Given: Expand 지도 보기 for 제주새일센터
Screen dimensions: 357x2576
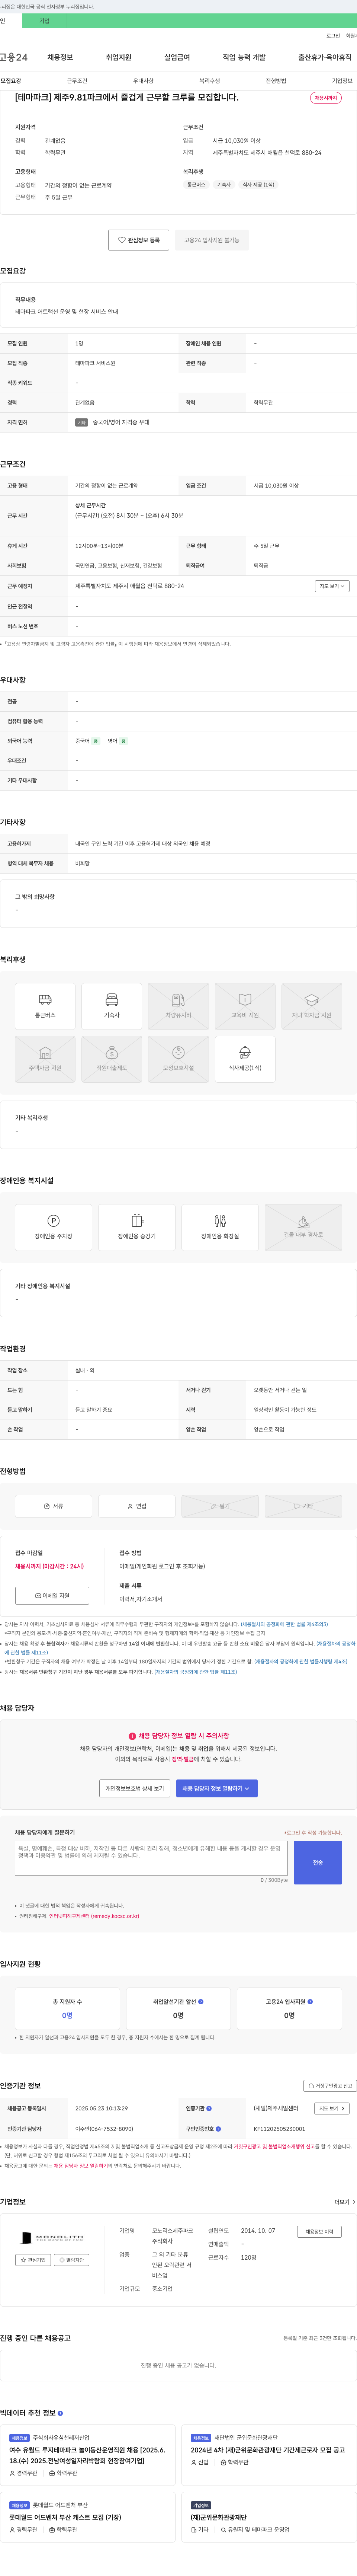Looking at the screenshot, I should coord(332,2108).
